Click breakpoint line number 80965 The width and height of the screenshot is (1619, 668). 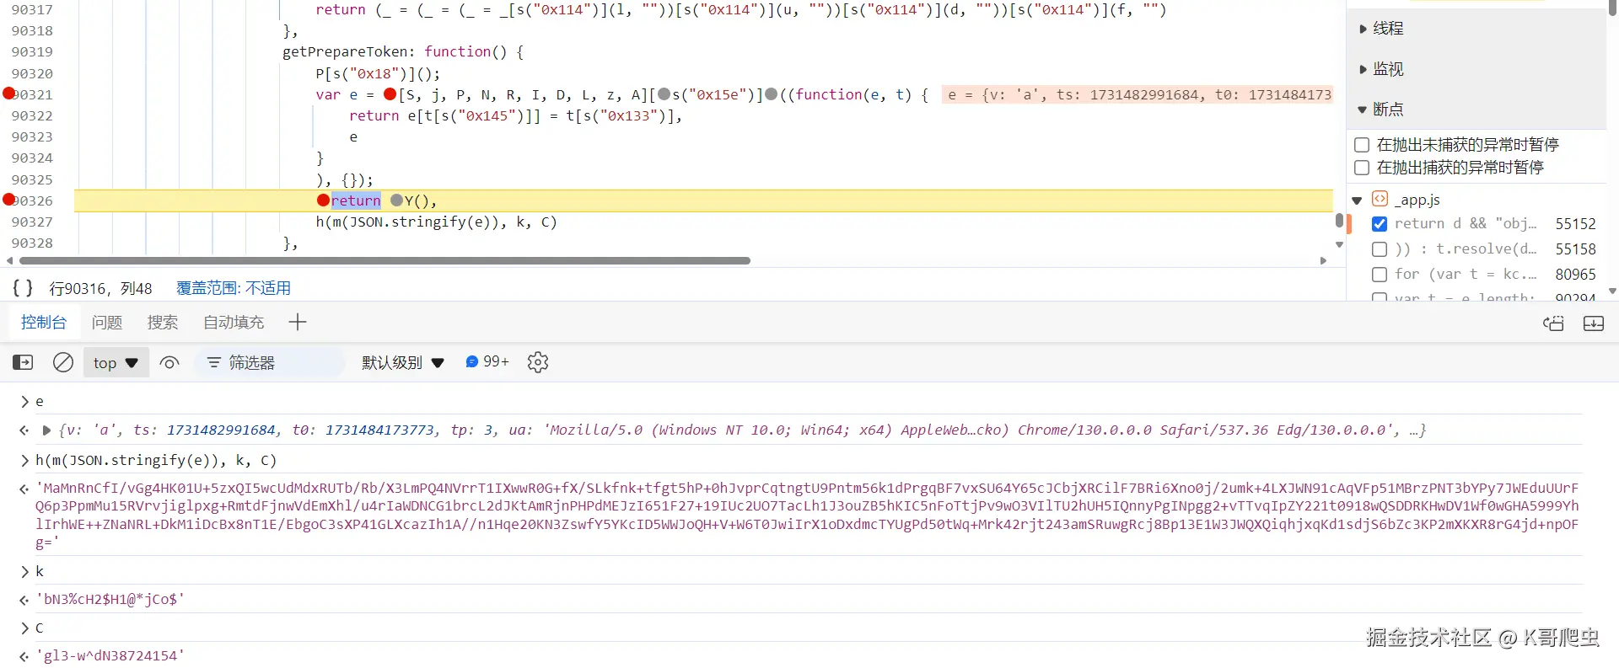1575,275
